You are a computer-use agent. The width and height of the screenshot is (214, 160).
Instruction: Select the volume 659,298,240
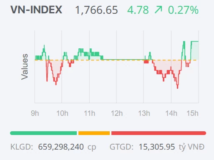(x=61, y=147)
